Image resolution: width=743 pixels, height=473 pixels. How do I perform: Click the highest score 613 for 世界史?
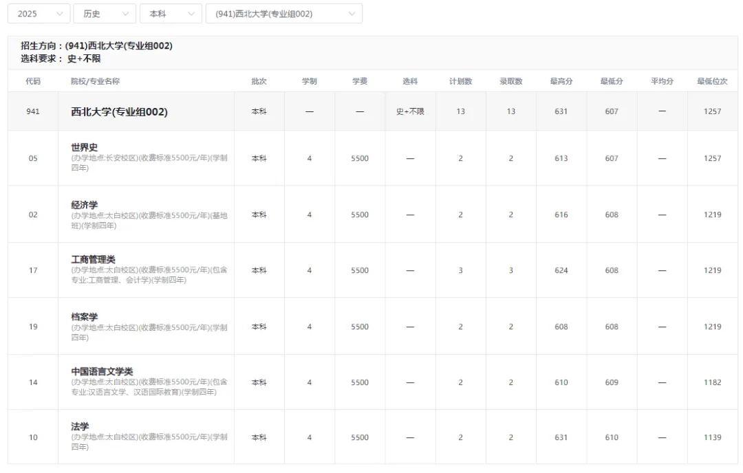[561, 158]
